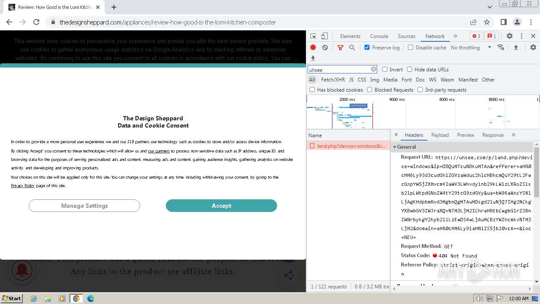Filter requests by Fetch/XHR
The width and height of the screenshot is (540, 304).
click(333, 80)
